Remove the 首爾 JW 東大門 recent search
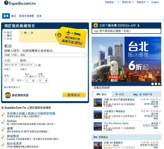The width and height of the screenshot is (164, 149). pos(160,99)
